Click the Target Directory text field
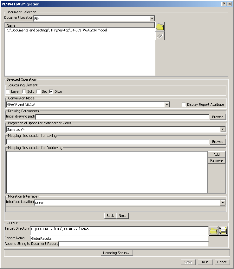Viewport: 234px width, 269px height. pyautogui.click(x=120, y=231)
